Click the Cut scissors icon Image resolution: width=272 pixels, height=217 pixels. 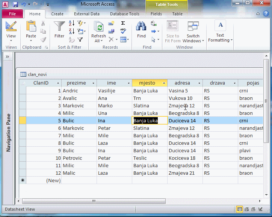pyautogui.click(x=43, y=23)
